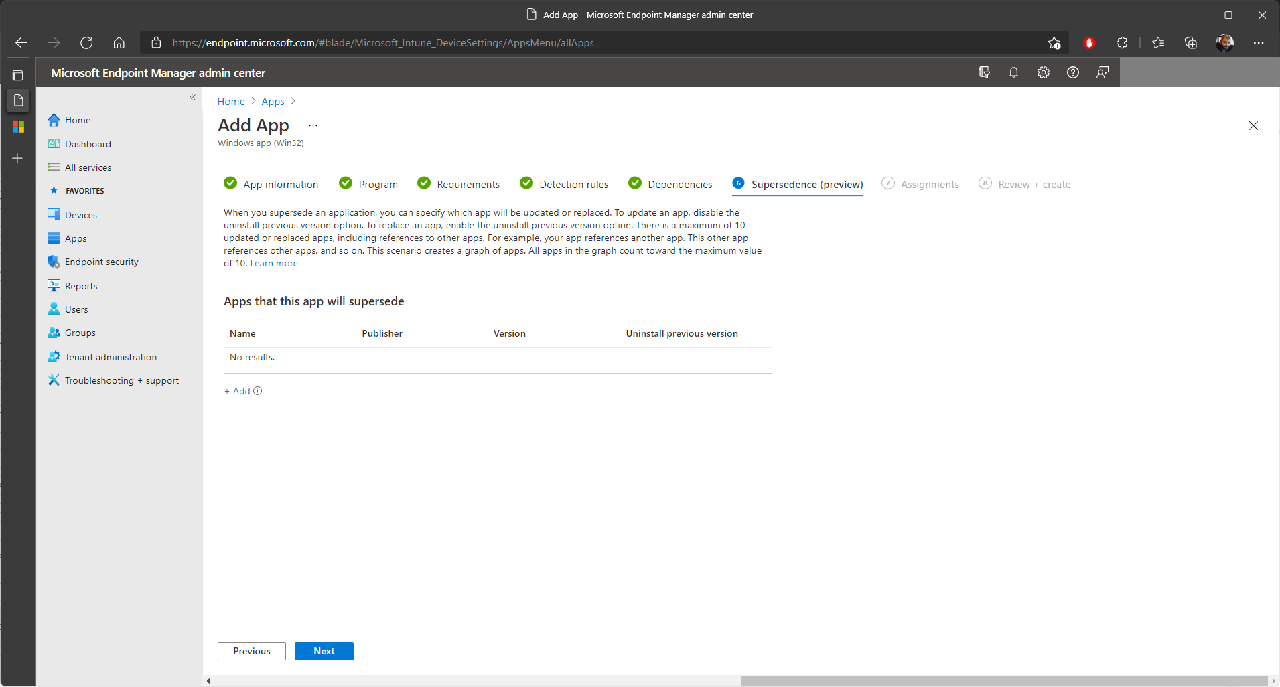Go to the browser home page icon
Image resolution: width=1280 pixels, height=687 pixels.
coord(119,43)
